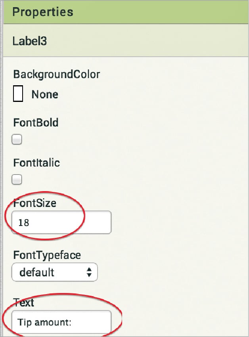Open the None background color picker
The image size is (249, 337).
point(45,94)
